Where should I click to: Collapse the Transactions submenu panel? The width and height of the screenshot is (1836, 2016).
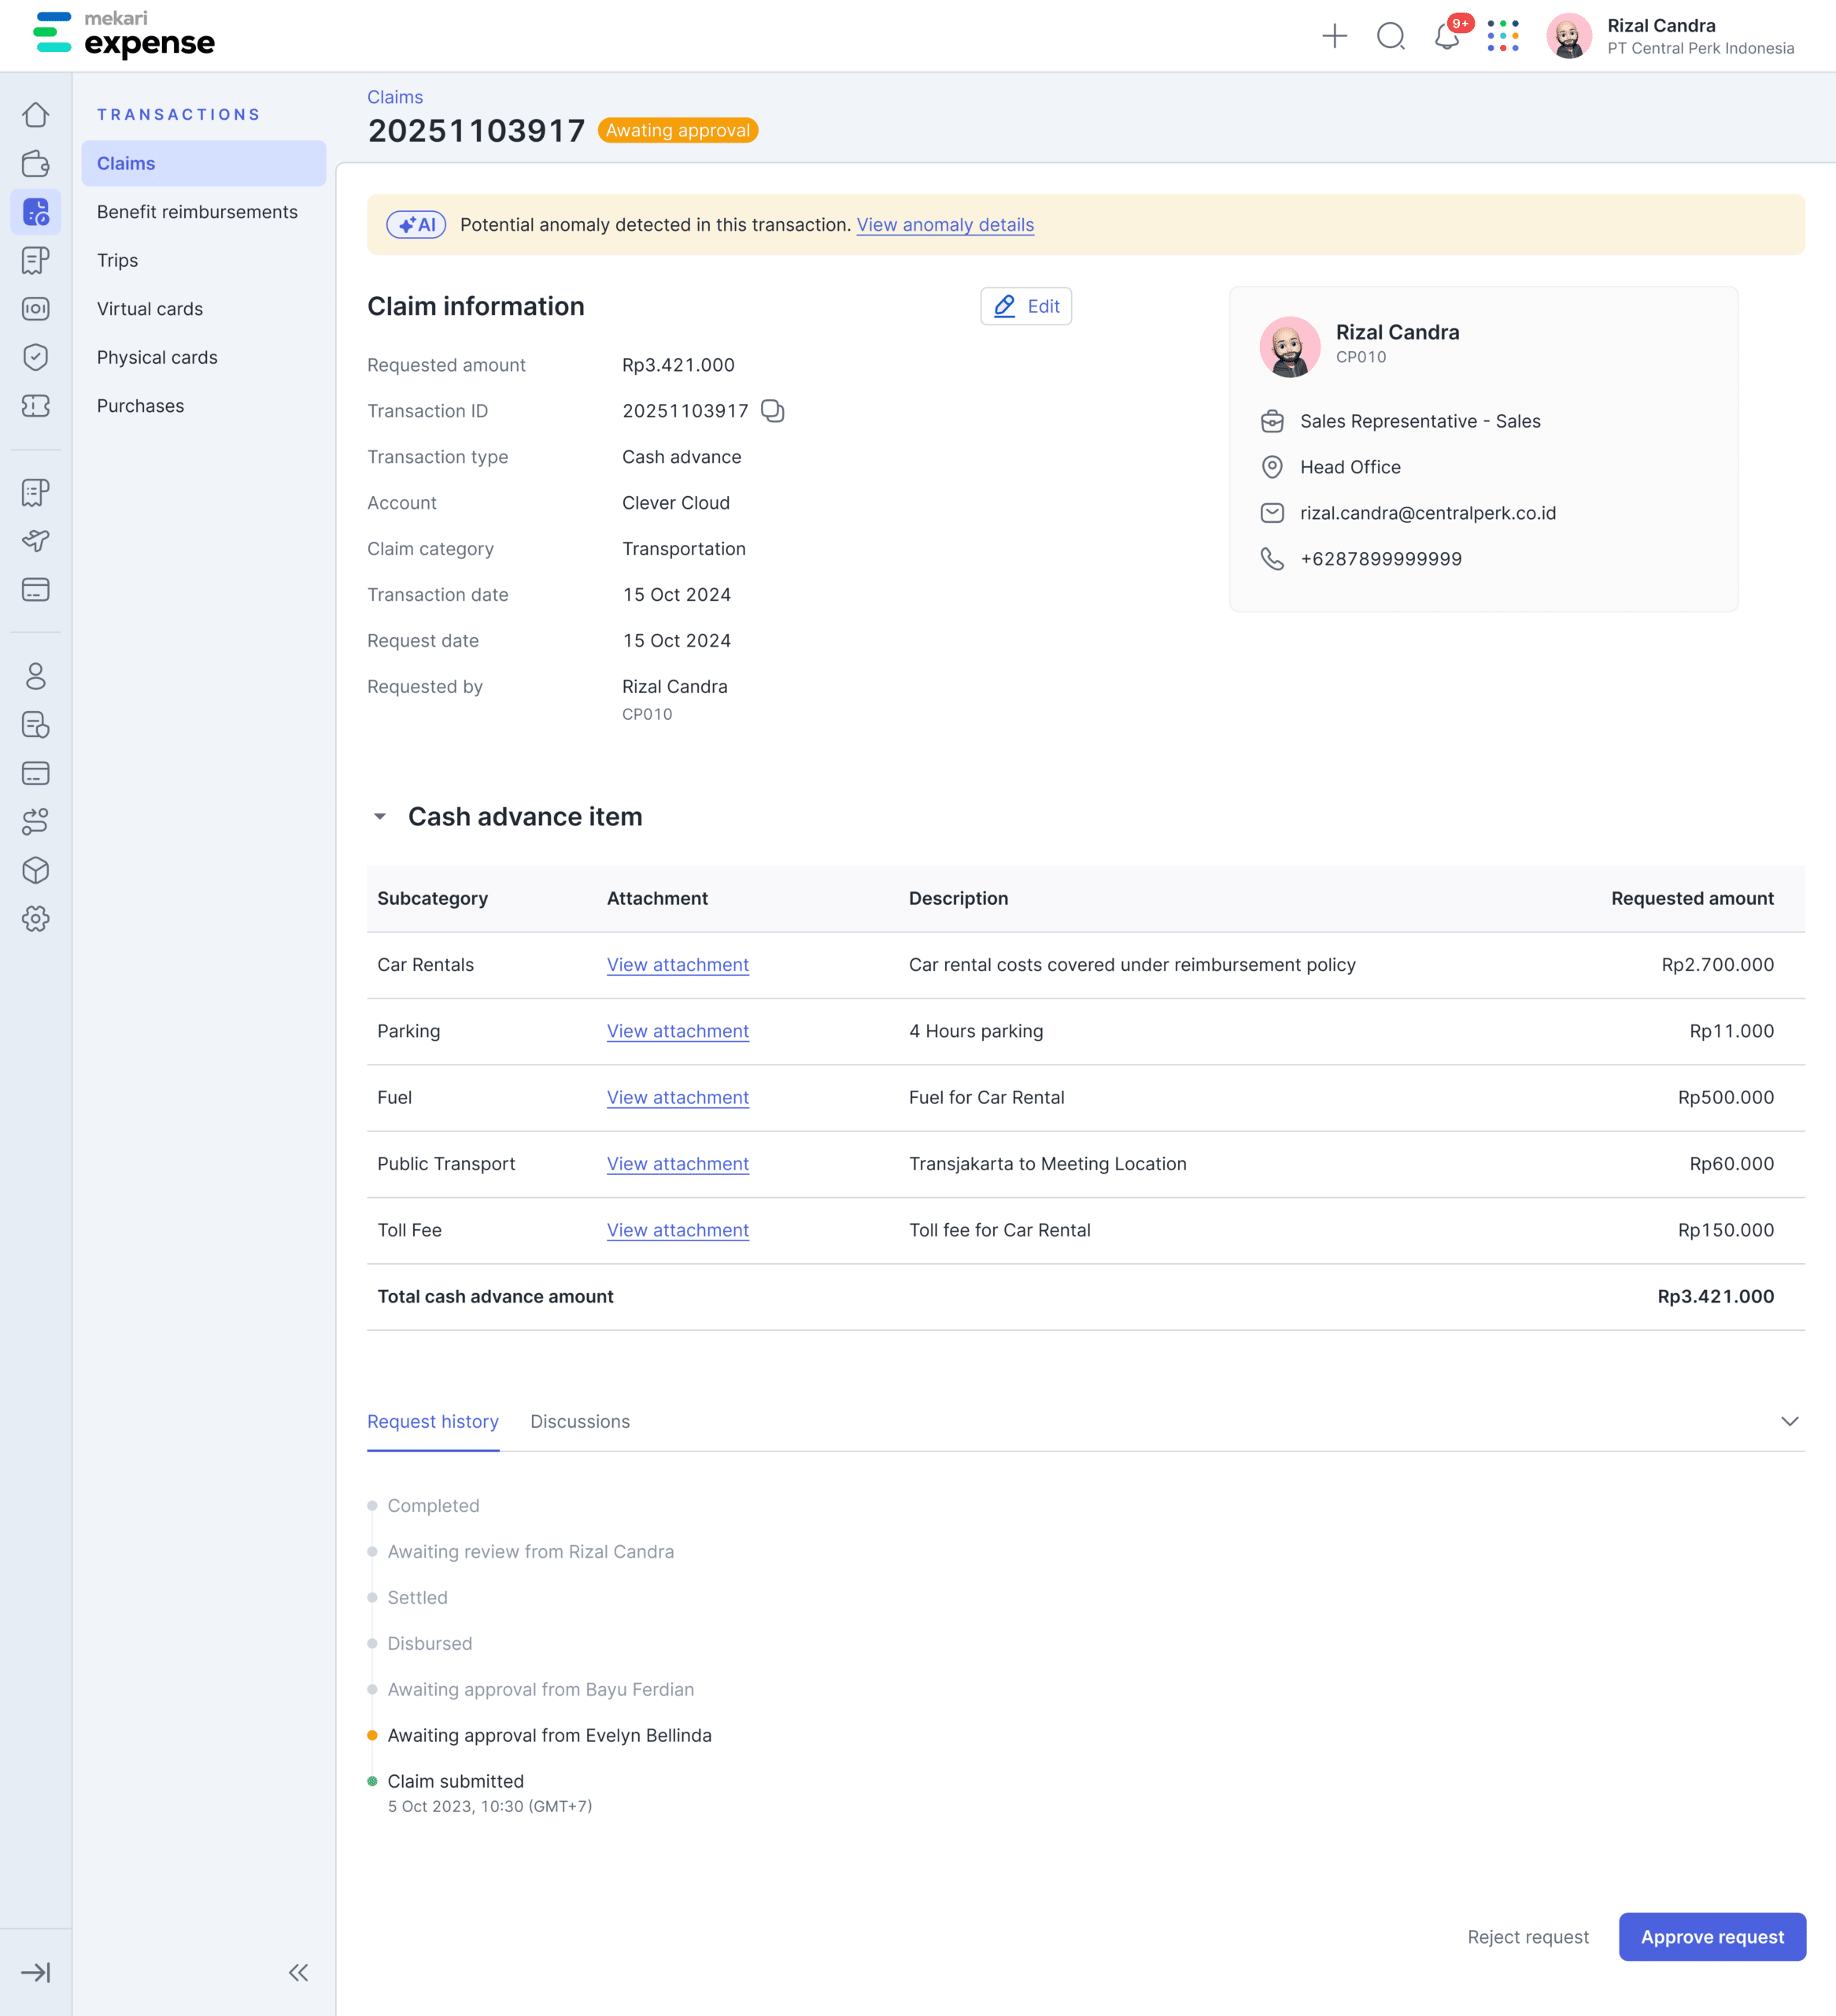coord(297,1972)
